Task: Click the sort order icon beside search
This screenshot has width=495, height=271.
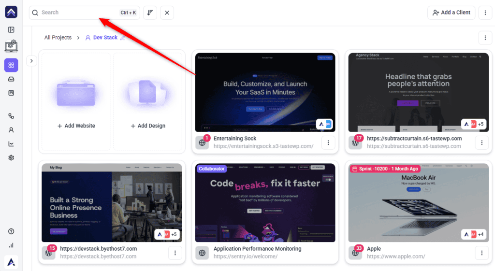Action: click(x=150, y=13)
